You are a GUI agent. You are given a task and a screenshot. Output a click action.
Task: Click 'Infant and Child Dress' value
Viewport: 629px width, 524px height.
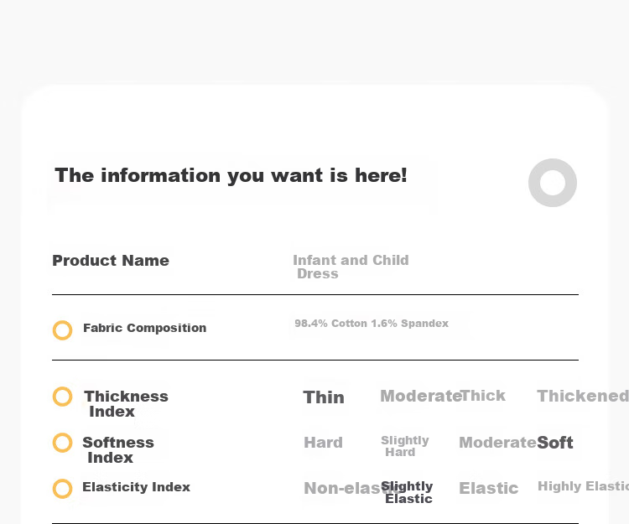coord(351,267)
